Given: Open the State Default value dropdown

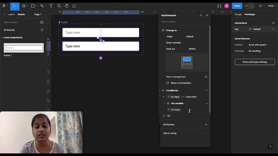Looking at the screenshot, I should [x=191, y=36].
